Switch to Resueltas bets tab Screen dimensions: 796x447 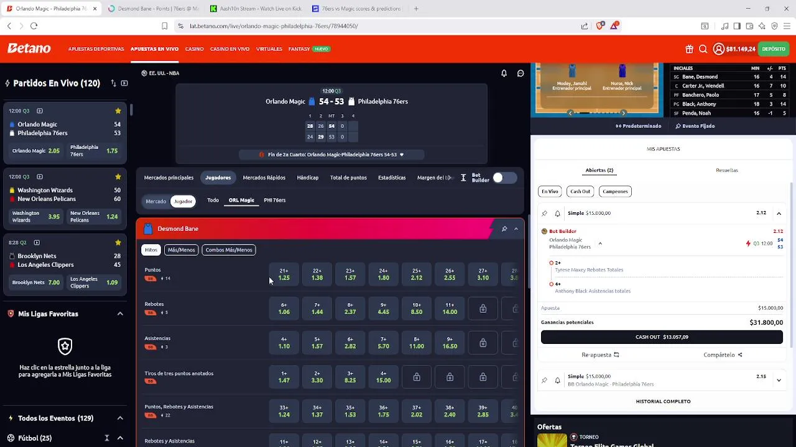coord(727,170)
